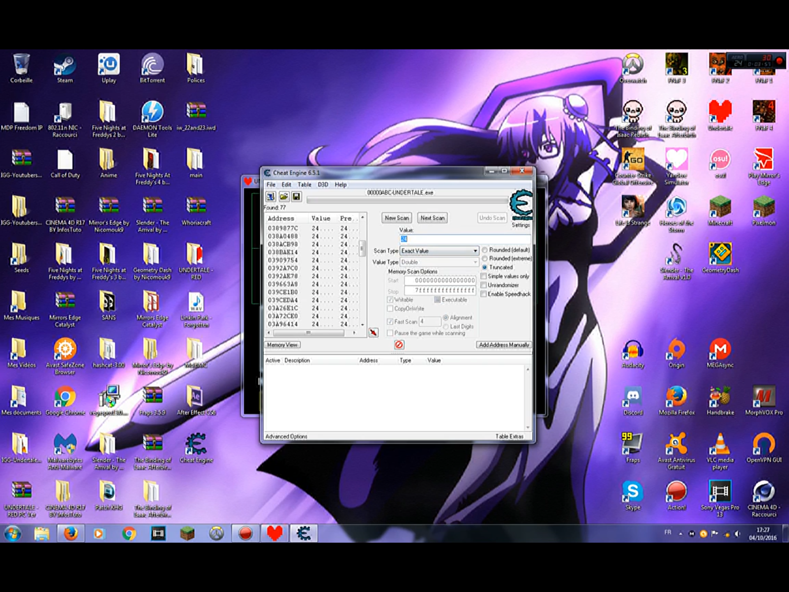Enable the Unrandomizer checkbox

tap(484, 285)
